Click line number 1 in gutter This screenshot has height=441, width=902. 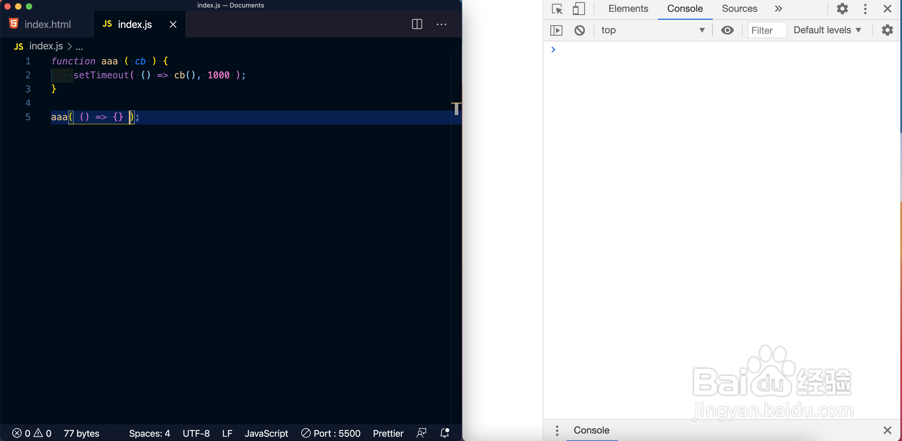click(28, 61)
